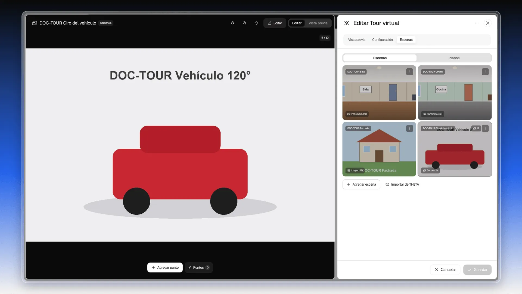
Task: Click Agregar punto below the viewer
Action: click(x=165, y=268)
